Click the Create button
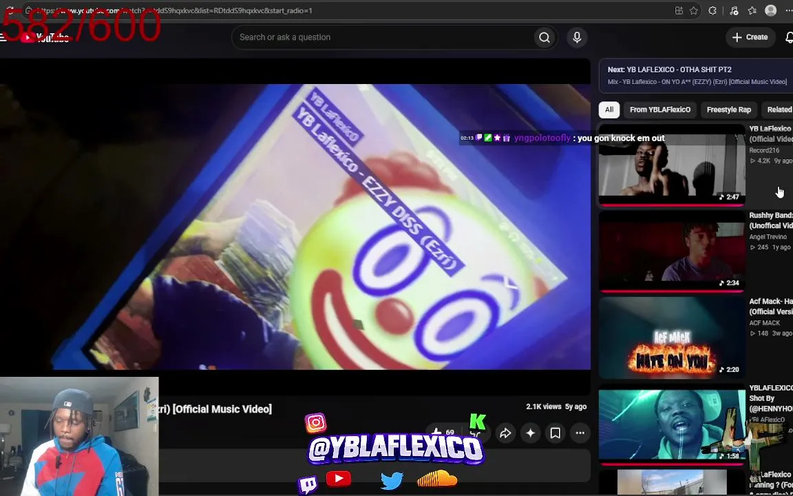793x496 pixels. click(750, 37)
